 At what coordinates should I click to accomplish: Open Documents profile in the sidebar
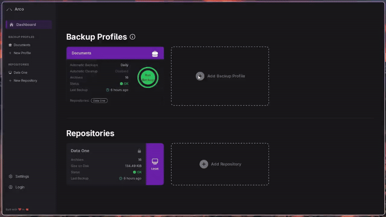(x=22, y=45)
